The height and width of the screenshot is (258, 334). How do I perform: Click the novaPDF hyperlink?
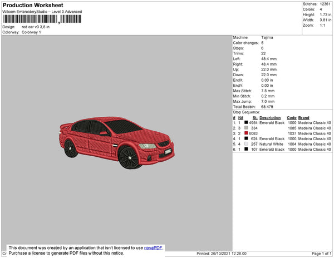(x=153, y=248)
